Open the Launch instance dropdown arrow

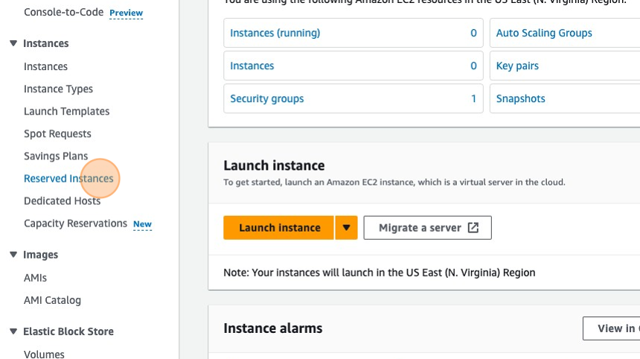pos(347,228)
